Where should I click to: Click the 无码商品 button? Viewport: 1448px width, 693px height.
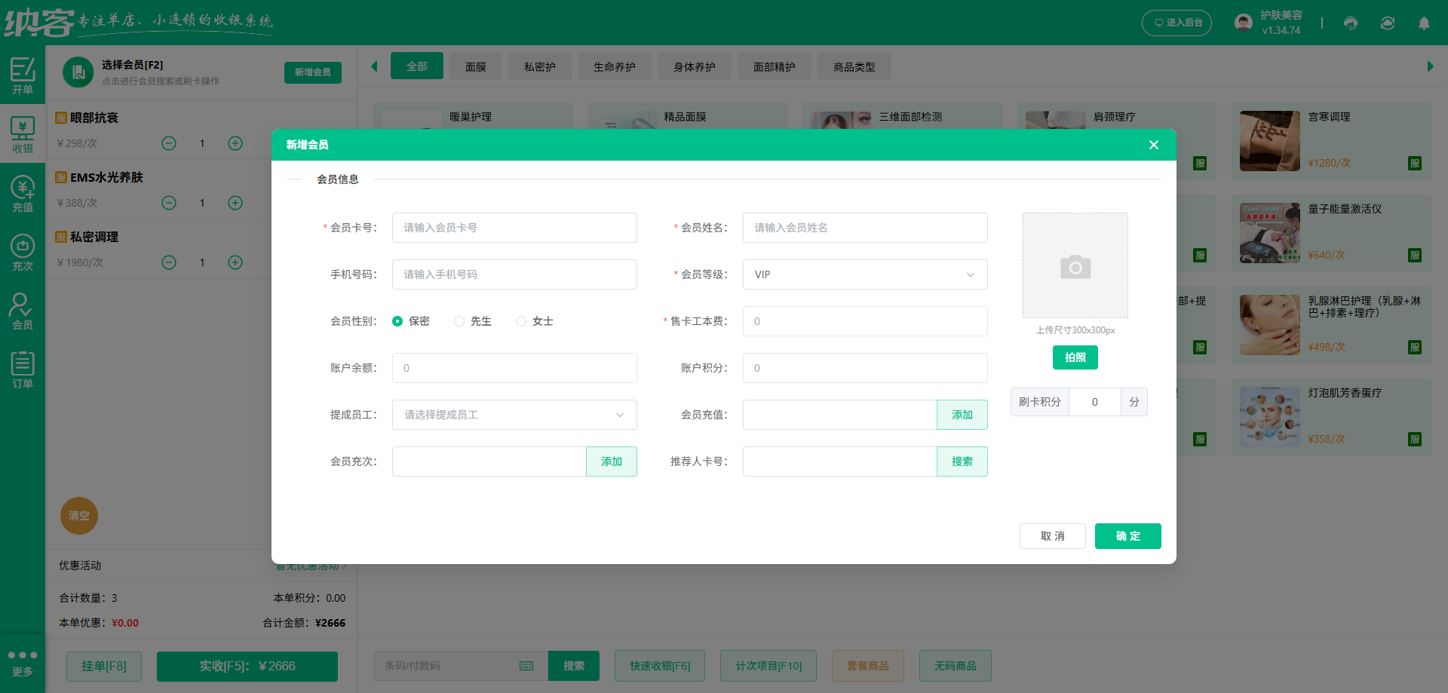(x=956, y=666)
